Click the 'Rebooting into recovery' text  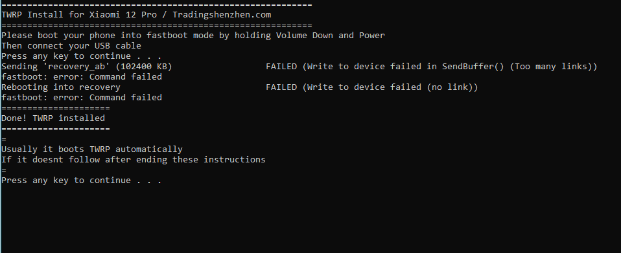point(61,87)
